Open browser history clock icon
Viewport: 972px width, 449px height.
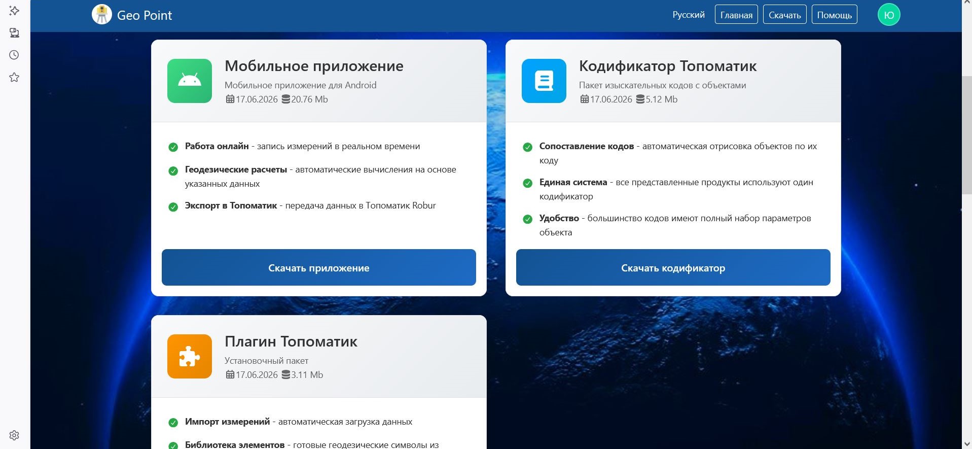coord(14,55)
